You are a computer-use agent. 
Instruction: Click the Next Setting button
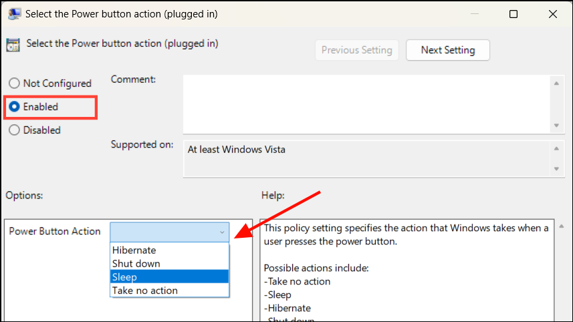point(448,50)
